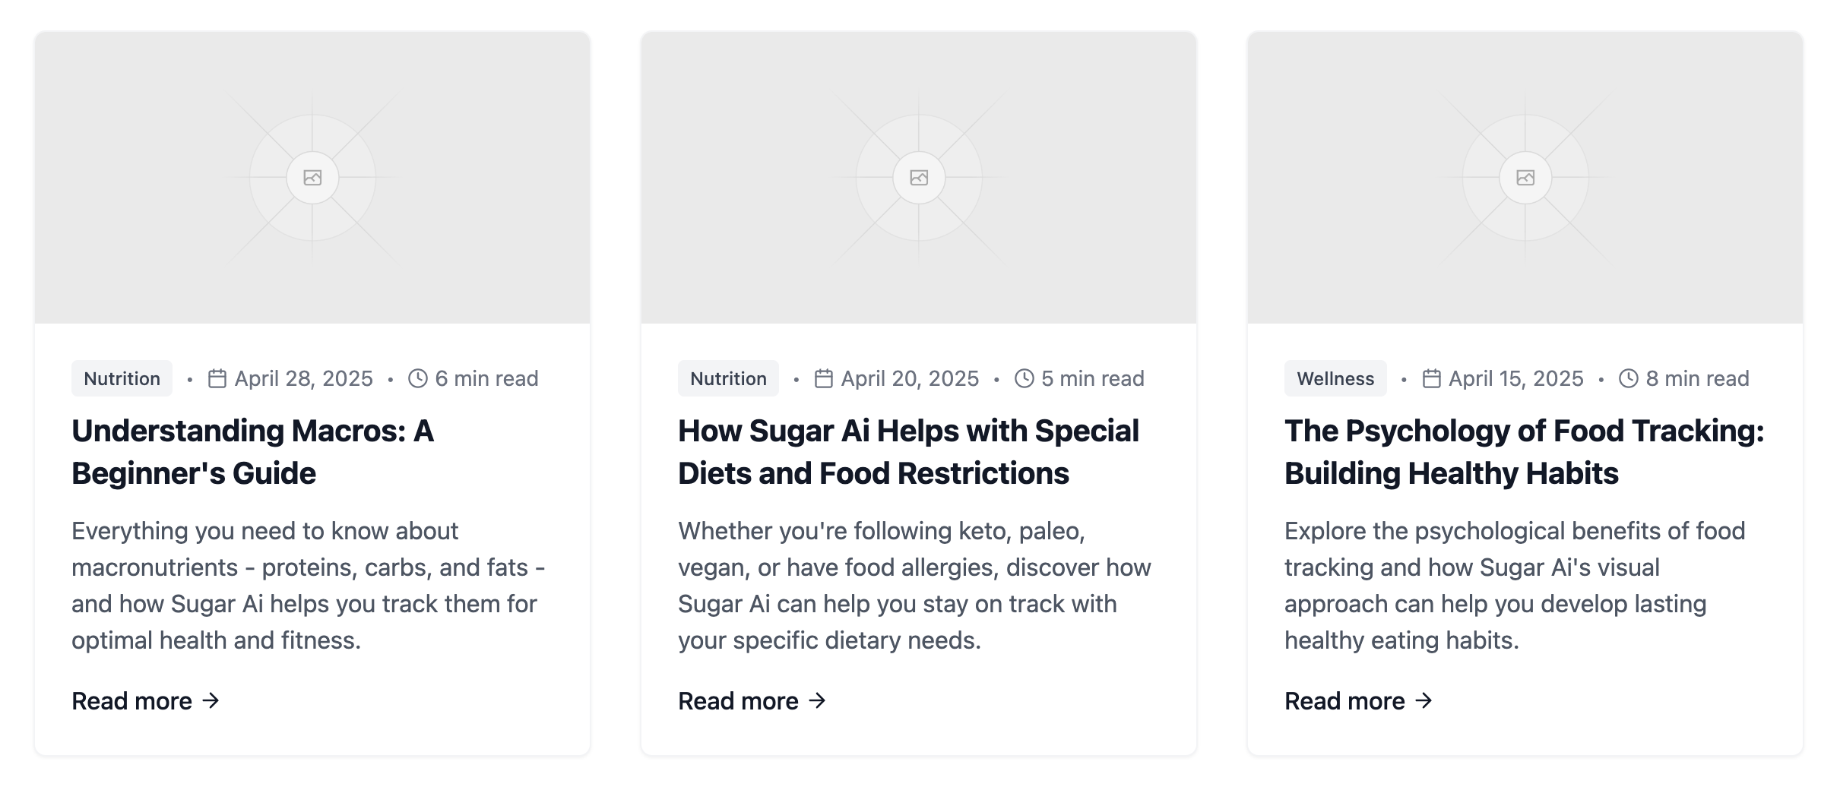Click the clock icon beside 6 min read
The width and height of the screenshot is (1821, 790).
click(416, 378)
